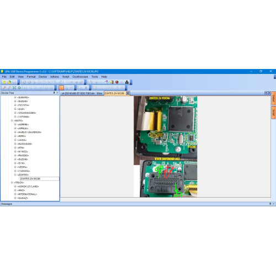Select ZONTES Z4 93C86 tree item

coord(30,179)
